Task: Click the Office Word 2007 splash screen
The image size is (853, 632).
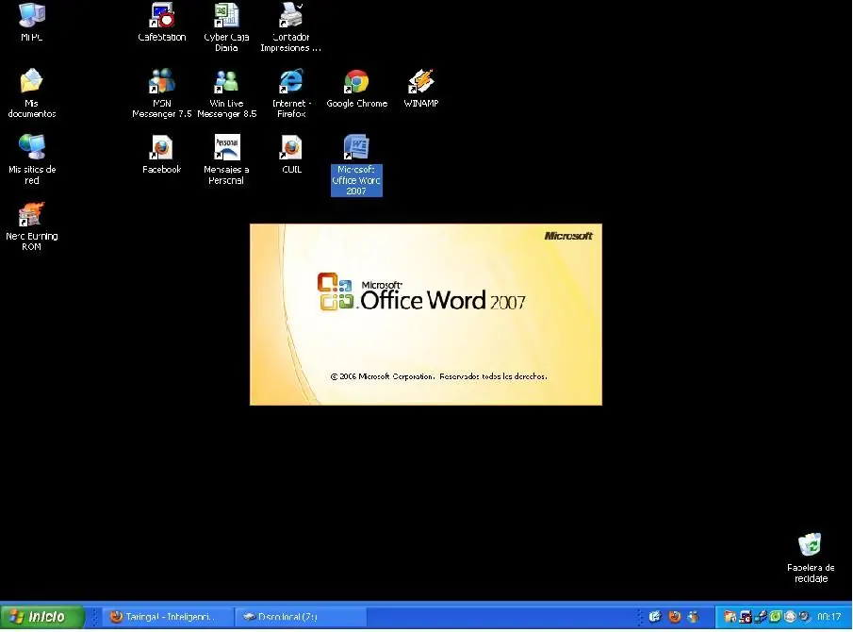Action: point(426,315)
